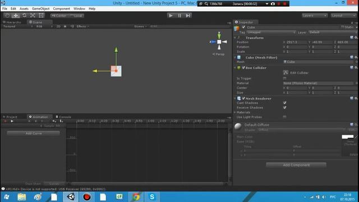
Task: Click the Default-Diffuse material sphere preview
Action: pyautogui.click(x=238, y=126)
